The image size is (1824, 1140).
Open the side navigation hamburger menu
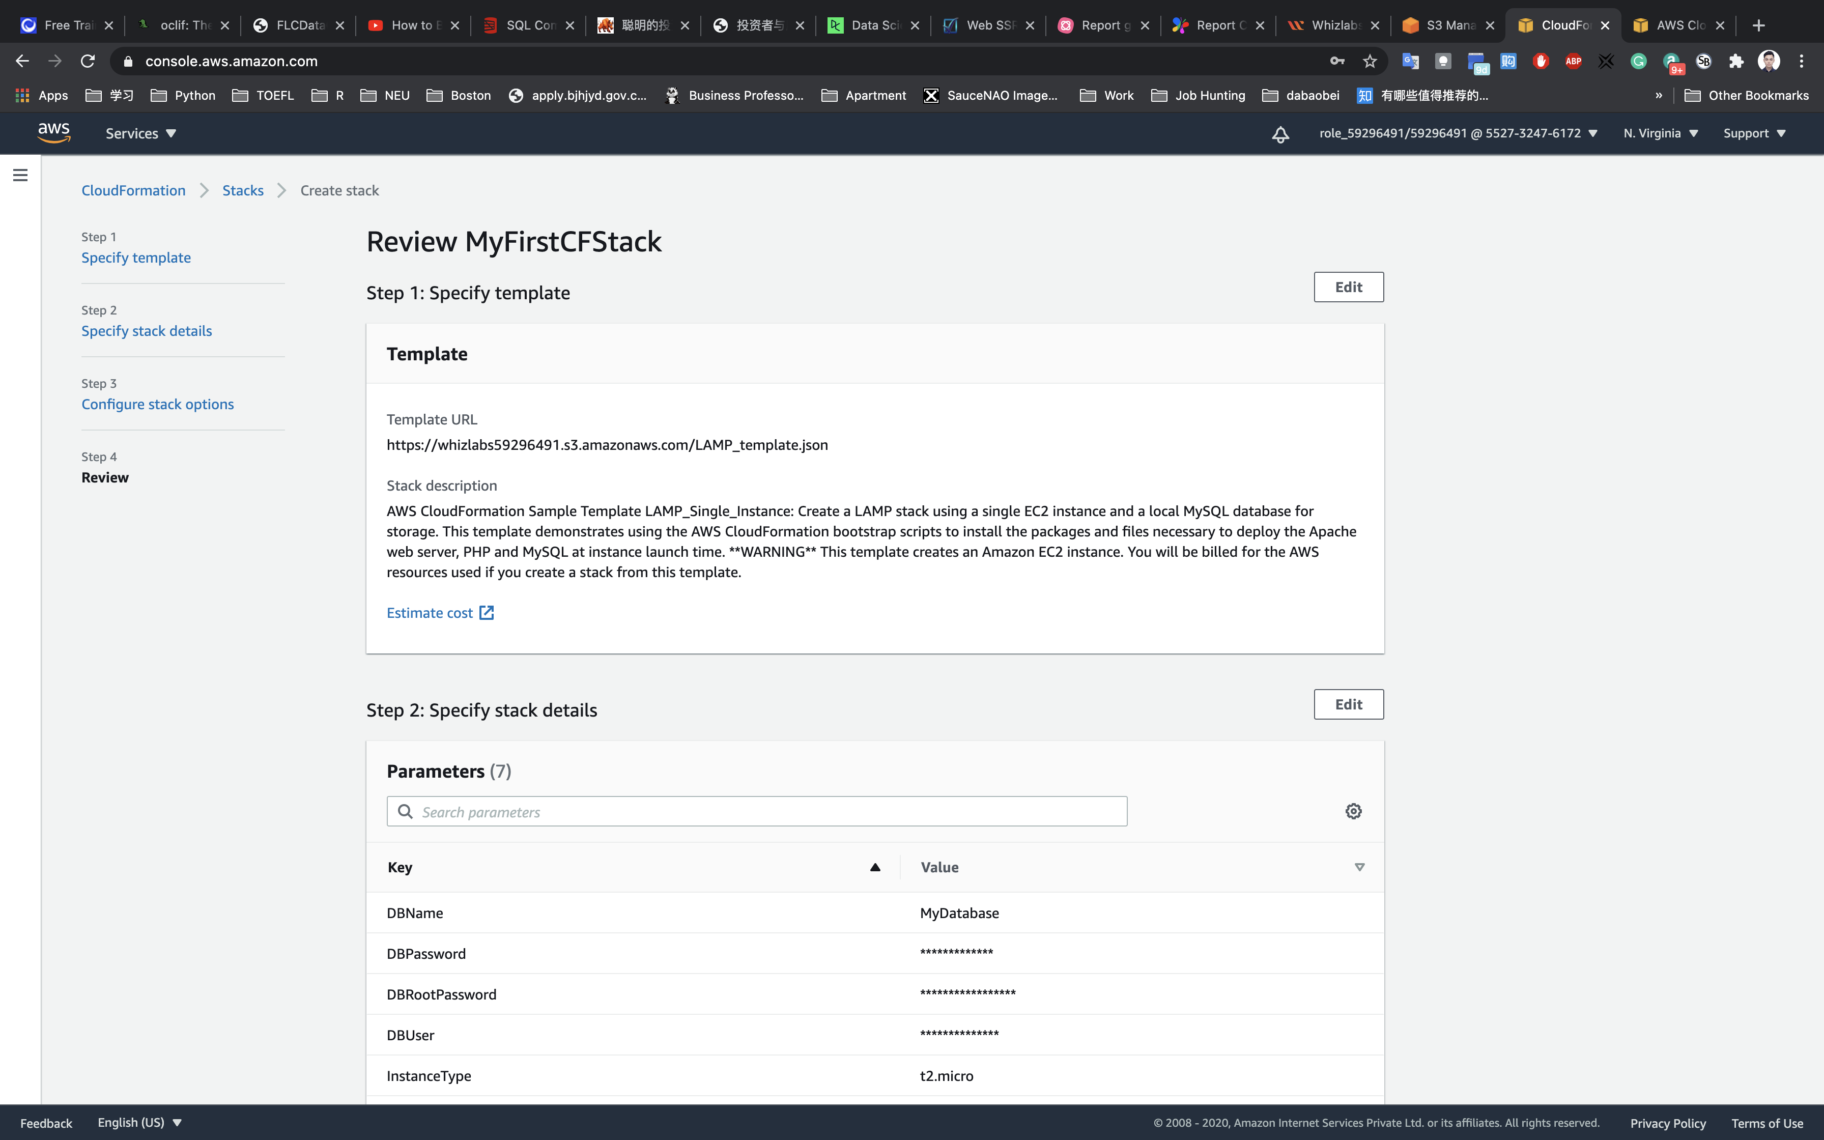[20, 175]
